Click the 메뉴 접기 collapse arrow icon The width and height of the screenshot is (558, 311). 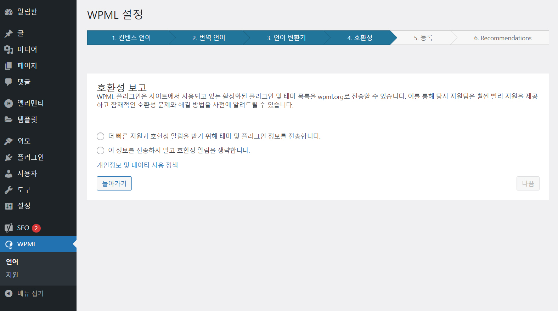pos(9,293)
